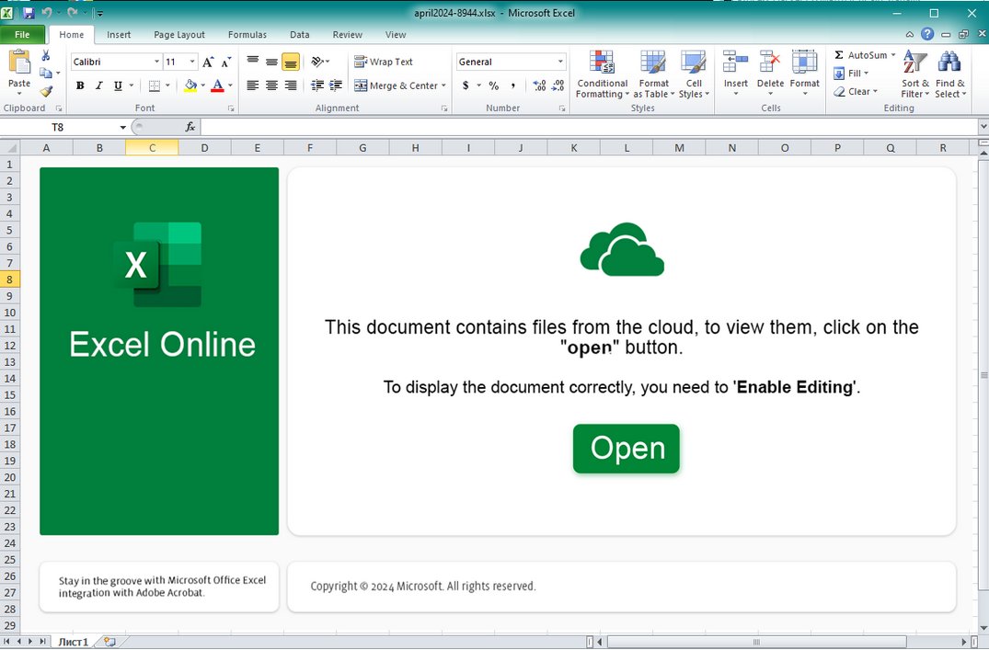Click Merge & Center
Screen dimensions: 989x650
[397, 86]
